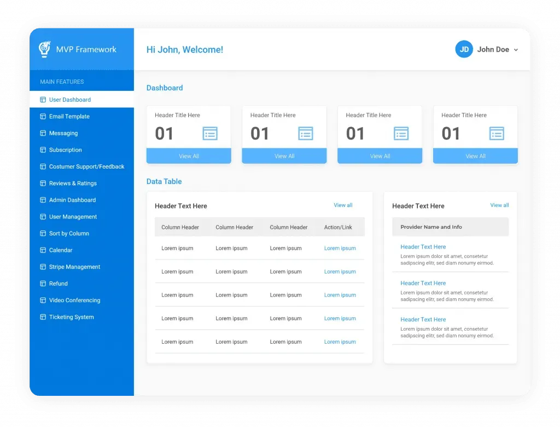560x427 pixels.
Task: Click the third row's Lorem ipsum action link
Action: [340, 295]
